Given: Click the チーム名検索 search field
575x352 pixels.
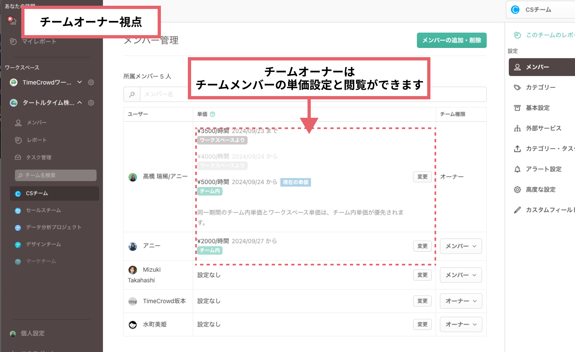Looking at the screenshot, I should click(x=56, y=175).
